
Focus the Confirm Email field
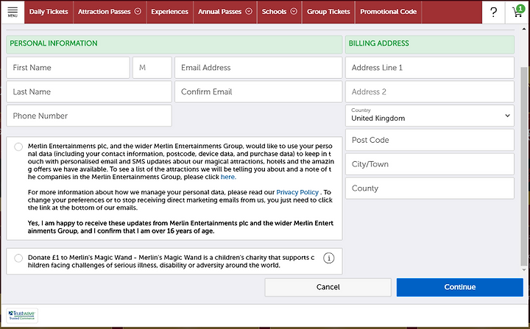tap(258, 91)
